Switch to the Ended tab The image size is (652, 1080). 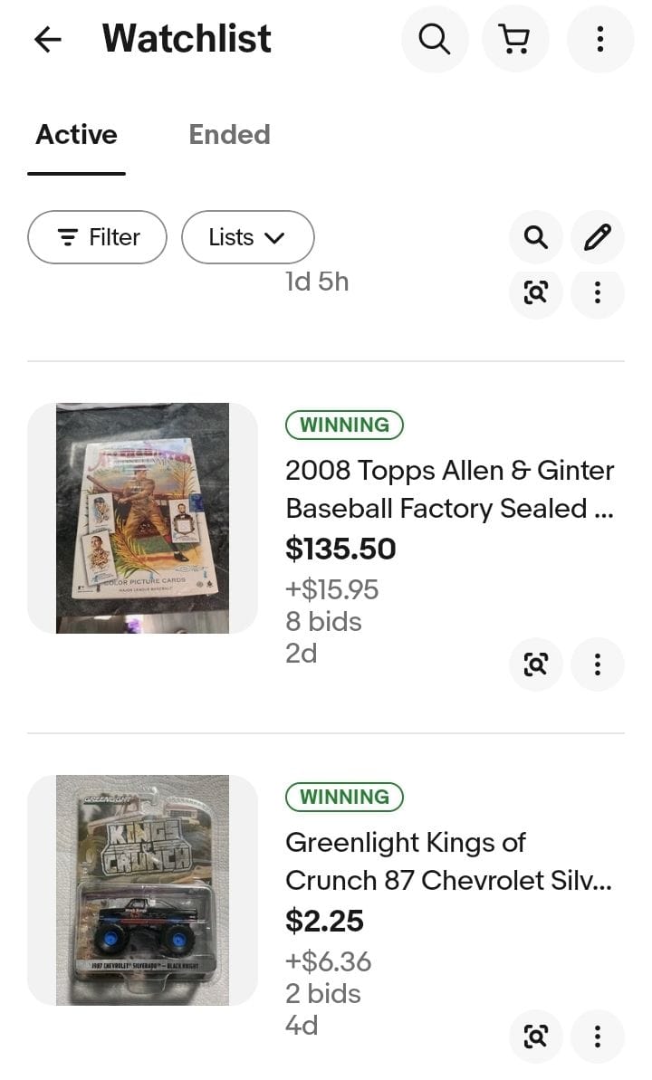pyautogui.click(x=229, y=135)
